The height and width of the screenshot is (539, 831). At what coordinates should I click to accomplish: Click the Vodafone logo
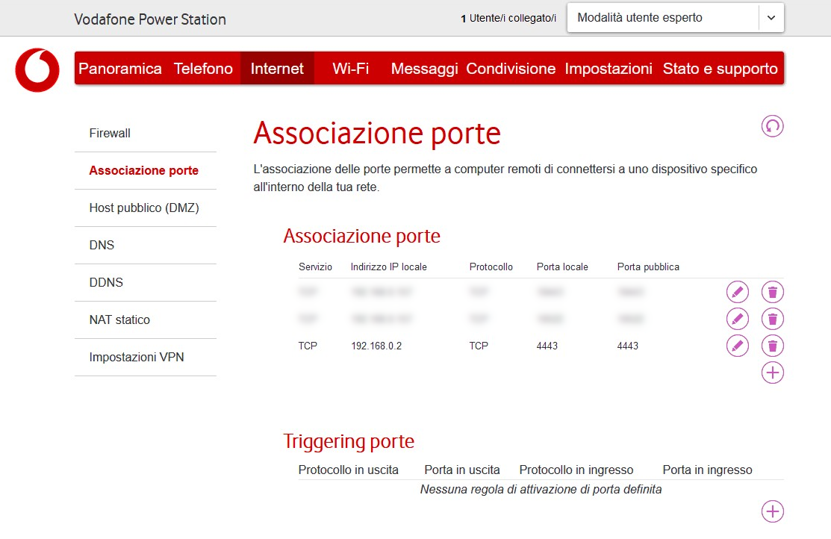(x=37, y=70)
